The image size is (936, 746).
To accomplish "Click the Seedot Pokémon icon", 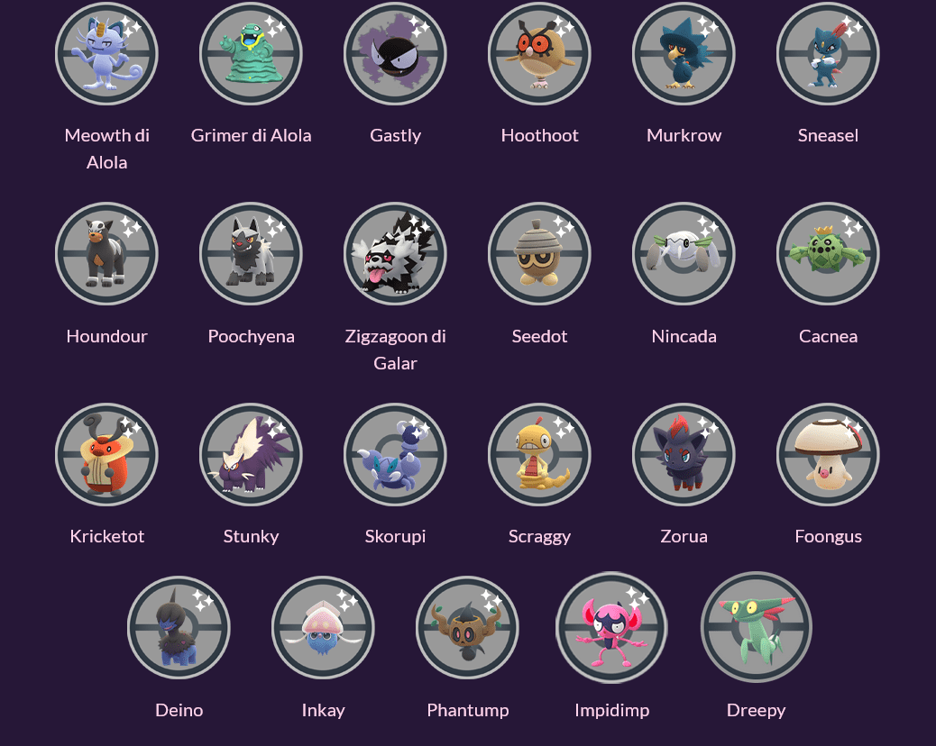I will (539, 254).
